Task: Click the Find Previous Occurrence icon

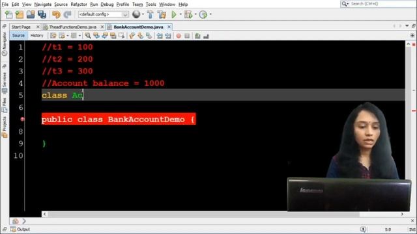Action: [96, 36]
